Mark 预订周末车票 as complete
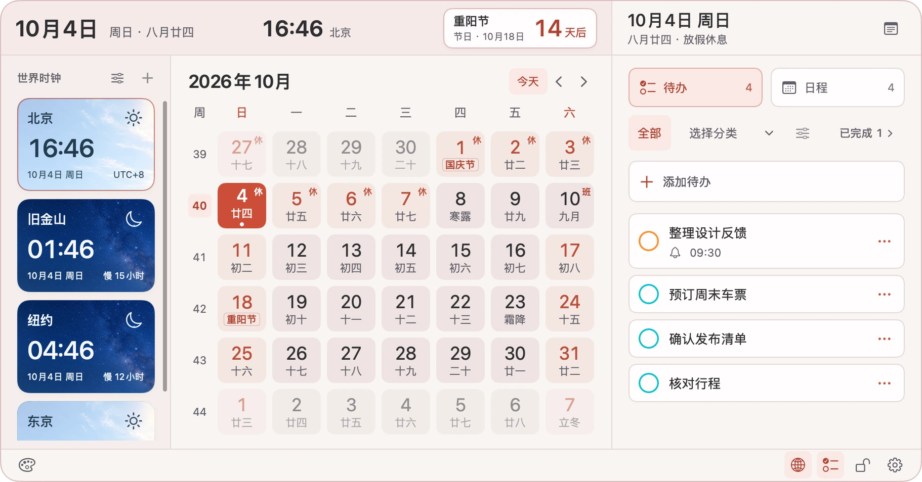Viewport: 922px width, 482px height. click(649, 294)
